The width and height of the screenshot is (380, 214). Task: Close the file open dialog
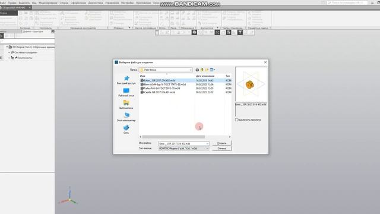point(265,62)
